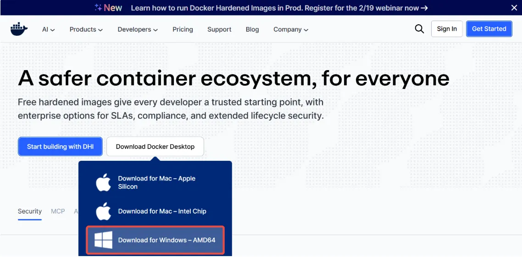
Task: Switch to the MCP tab
Action: pos(58,212)
